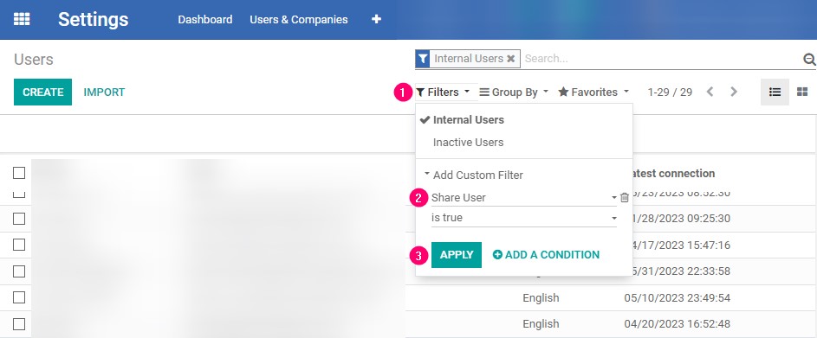817x338 pixels.
Task: Click ADD A CONDITION
Action: pos(546,255)
